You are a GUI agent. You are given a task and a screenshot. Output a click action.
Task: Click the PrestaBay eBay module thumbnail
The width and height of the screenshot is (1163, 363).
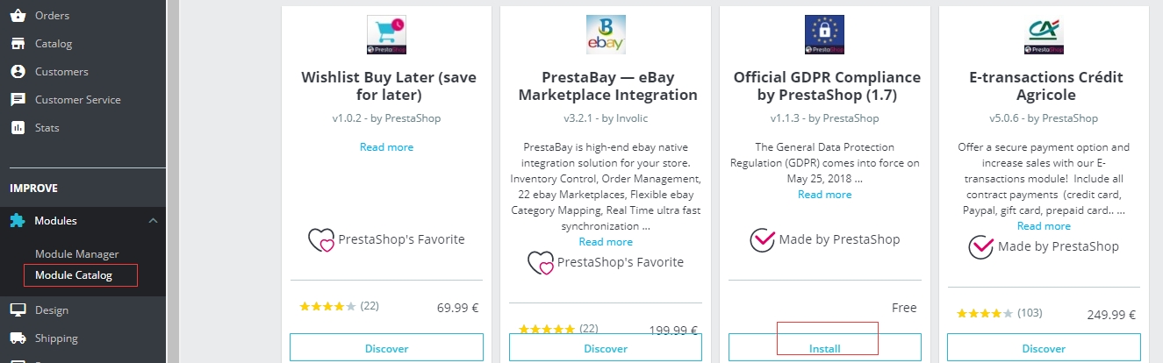click(606, 34)
